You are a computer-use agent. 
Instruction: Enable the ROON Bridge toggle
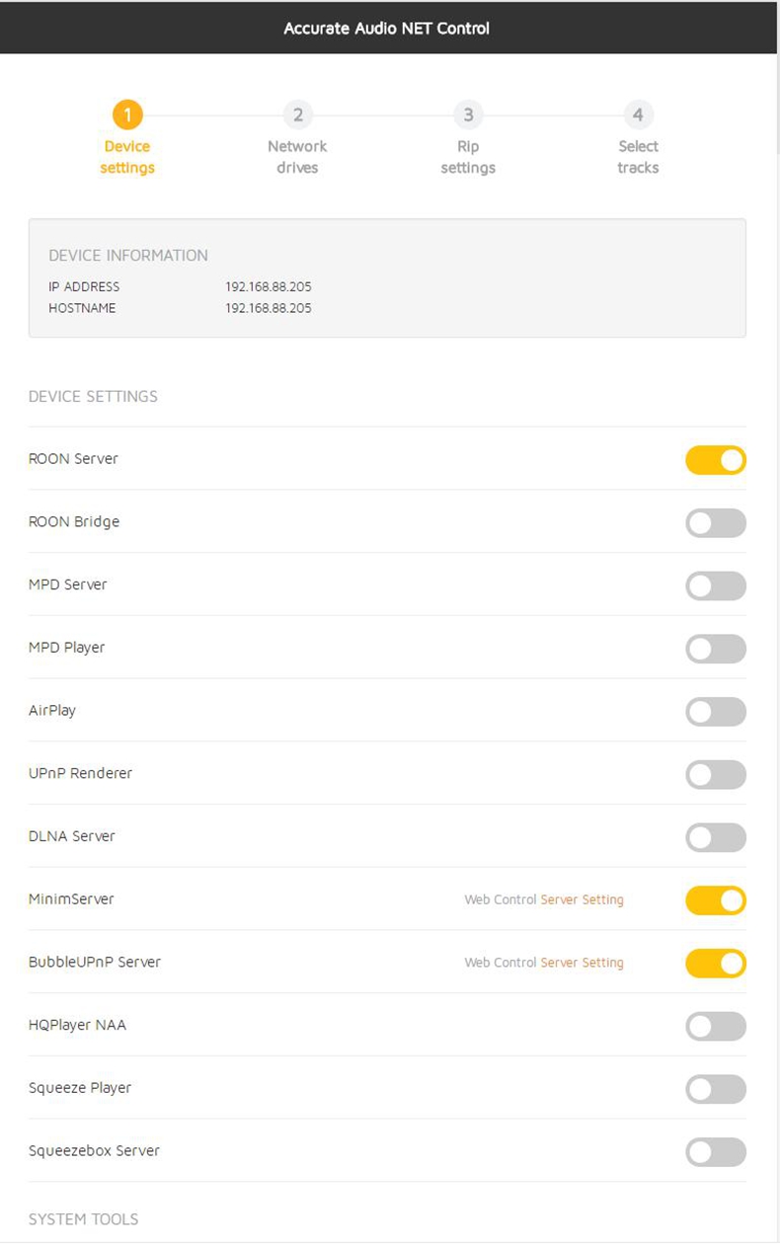716,523
